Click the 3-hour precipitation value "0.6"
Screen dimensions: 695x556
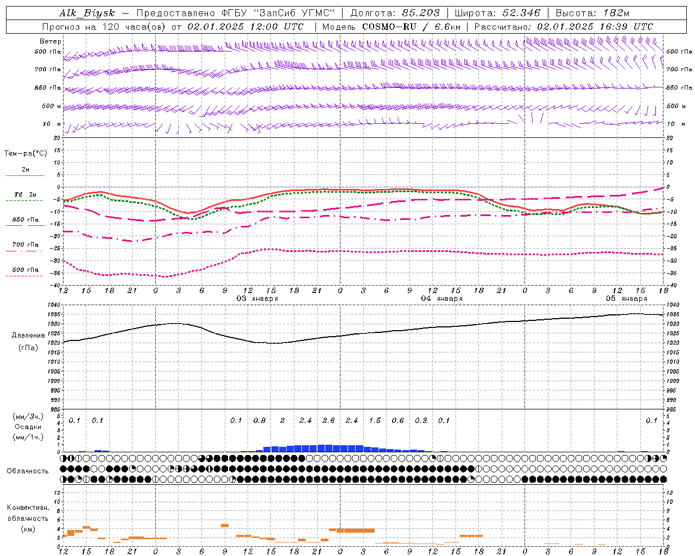tap(398, 420)
